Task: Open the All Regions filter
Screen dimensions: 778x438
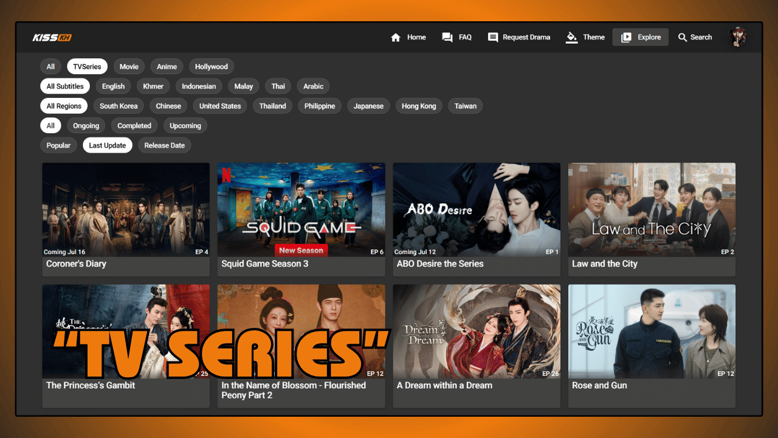Action: tap(63, 106)
